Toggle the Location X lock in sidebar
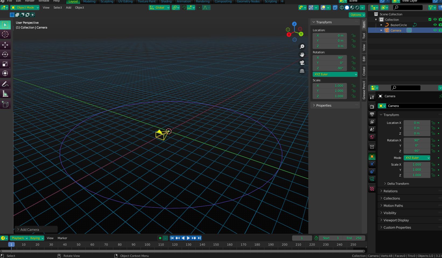The width and height of the screenshot is (442, 258). tap(353, 36)
